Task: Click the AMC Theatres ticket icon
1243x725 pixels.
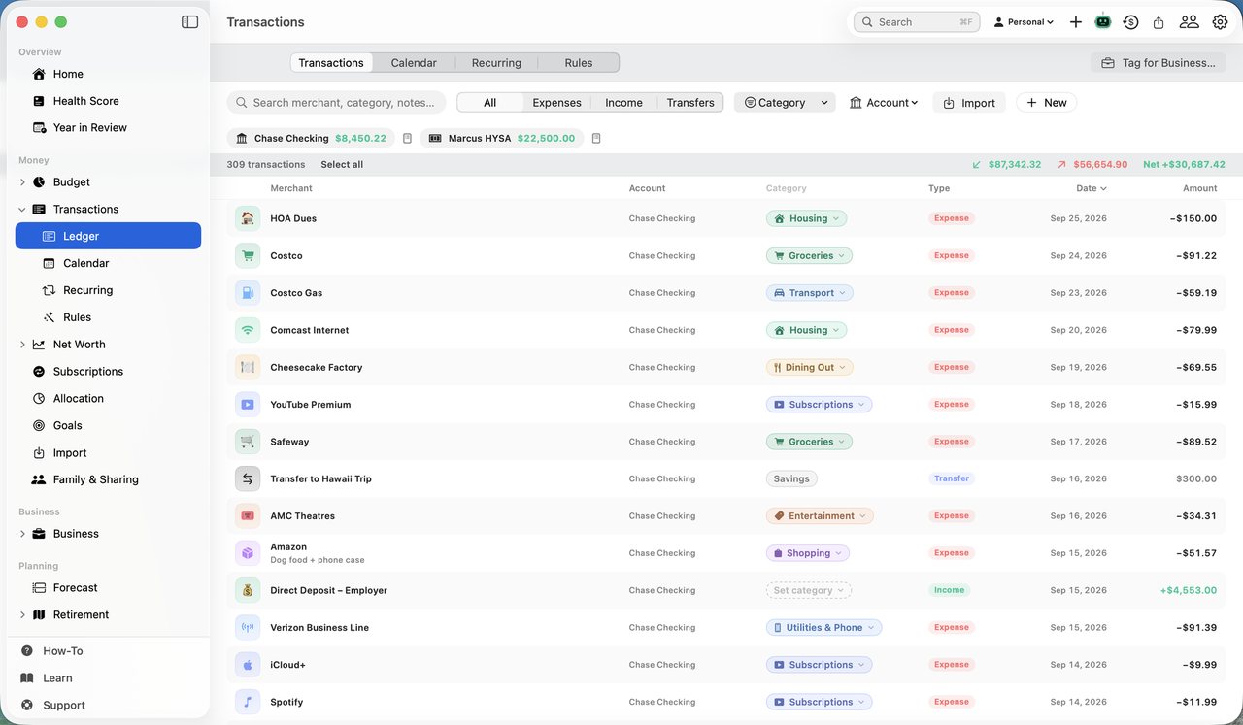Action: point(248,516)
